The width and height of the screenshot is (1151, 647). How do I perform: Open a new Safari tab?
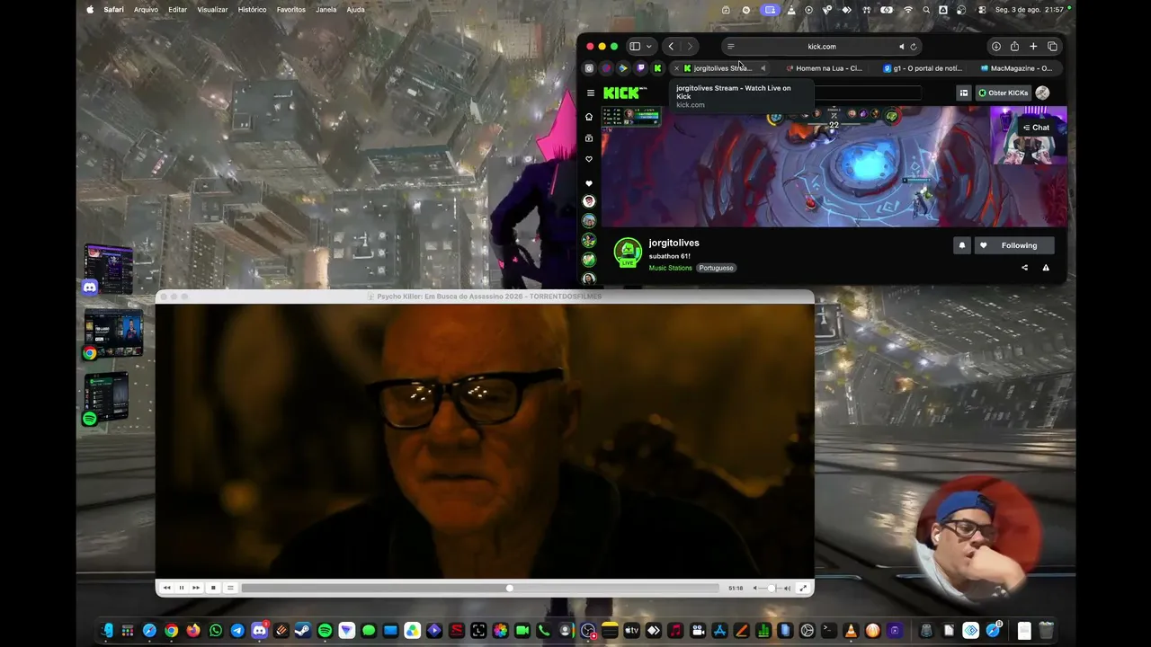(1033, 47)
